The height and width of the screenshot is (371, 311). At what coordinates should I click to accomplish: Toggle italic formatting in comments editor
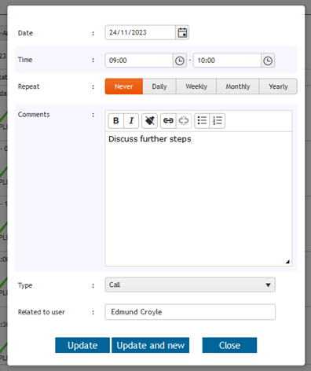click(131, 121)
